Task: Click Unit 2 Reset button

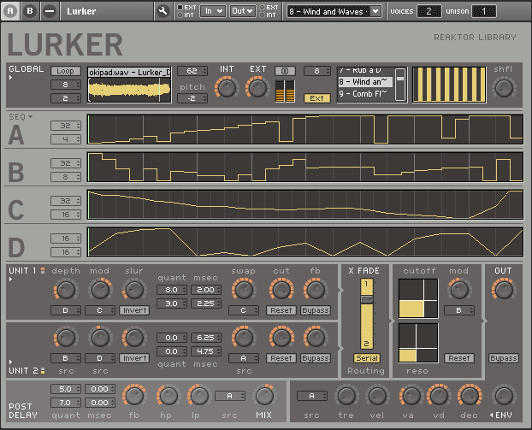Action: 281,358
